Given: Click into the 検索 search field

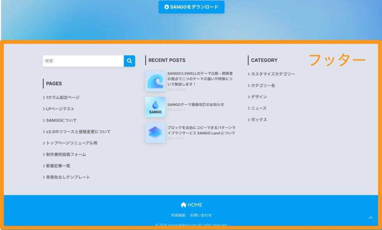Looking at the screenshot, I should [83, 61].
